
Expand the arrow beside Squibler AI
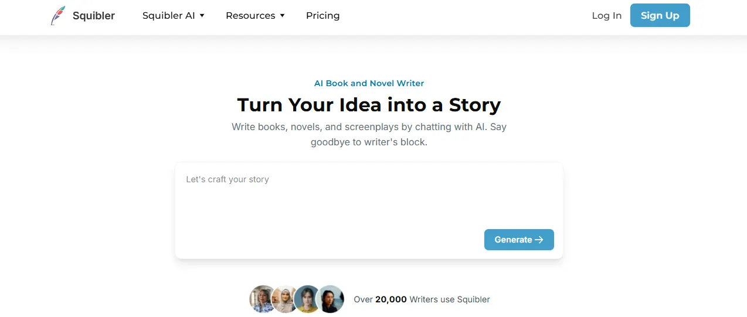pos(202,16)
